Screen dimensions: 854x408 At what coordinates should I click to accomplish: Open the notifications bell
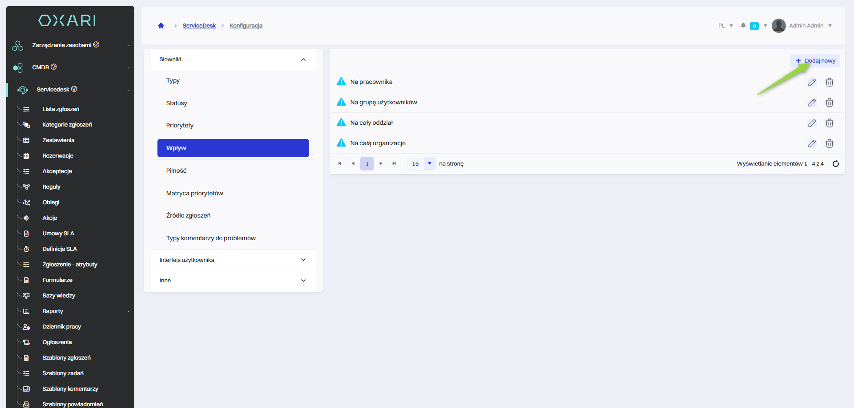[743, 26]
